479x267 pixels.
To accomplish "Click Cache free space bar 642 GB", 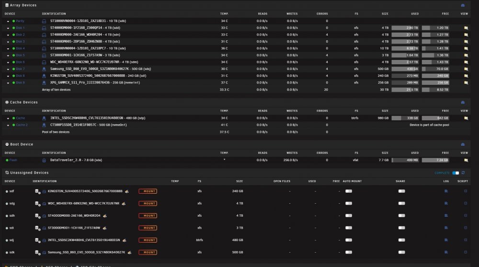I will (435, 118).
